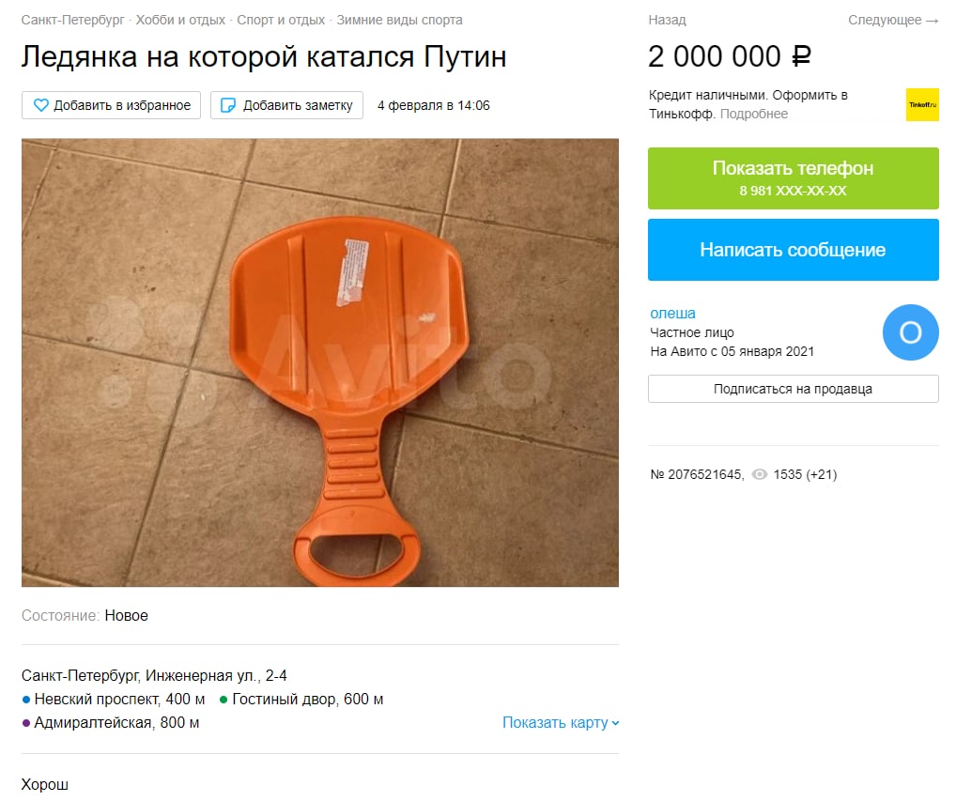Open the Зимние виды спорта breadcrumb
This screenshot has height=801, width=956.
click(x=399, y=20)
